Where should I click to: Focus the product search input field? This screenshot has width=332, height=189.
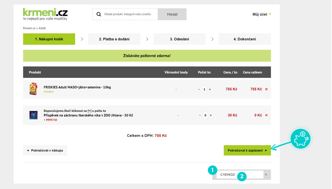129,14
